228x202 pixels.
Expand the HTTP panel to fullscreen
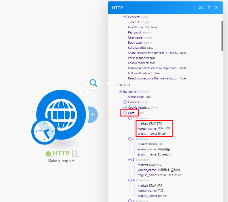click(201, 7)
